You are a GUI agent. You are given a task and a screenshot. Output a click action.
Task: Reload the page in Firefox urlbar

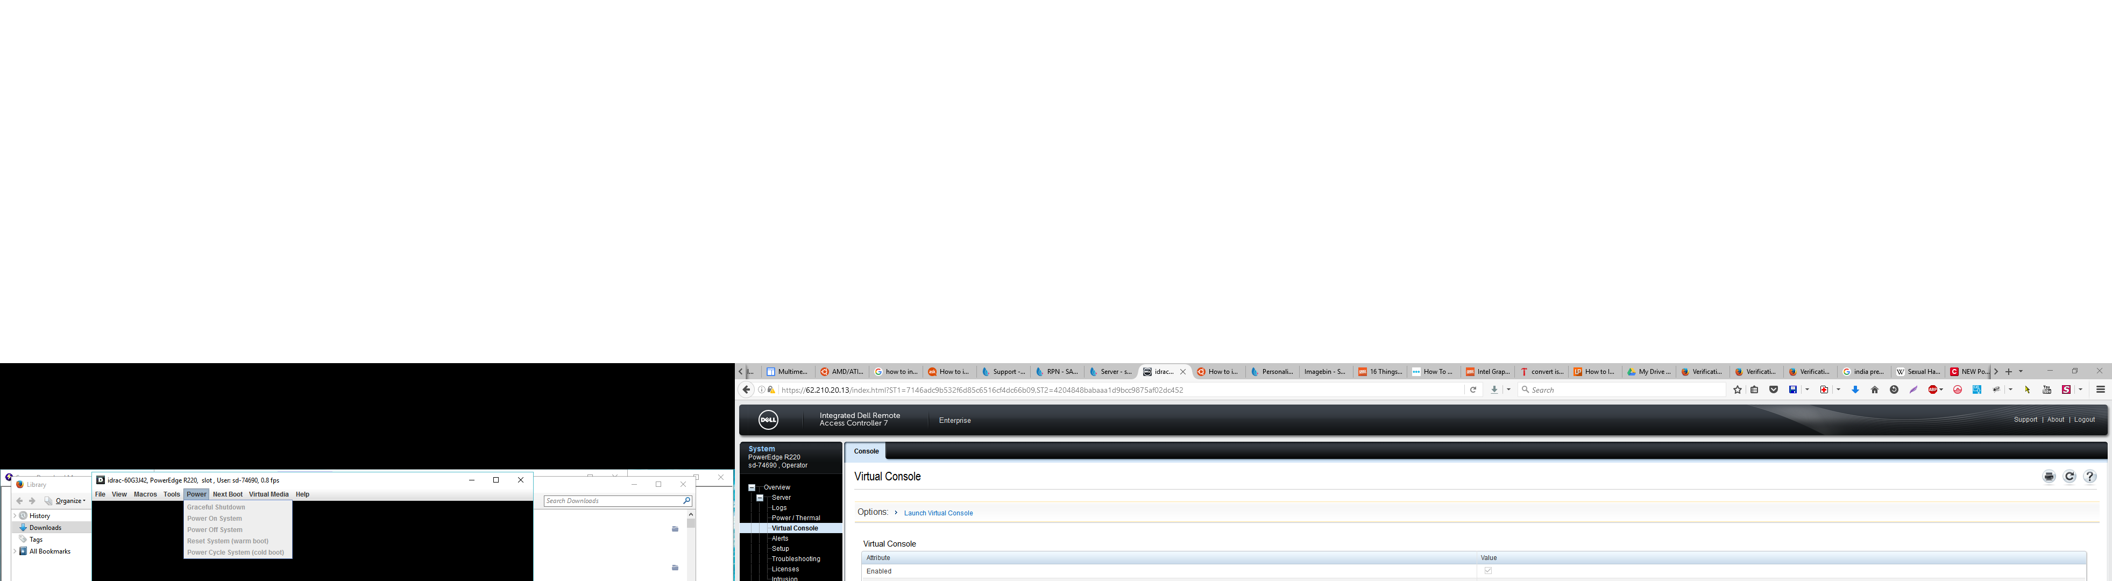(x=1473, y=390)
